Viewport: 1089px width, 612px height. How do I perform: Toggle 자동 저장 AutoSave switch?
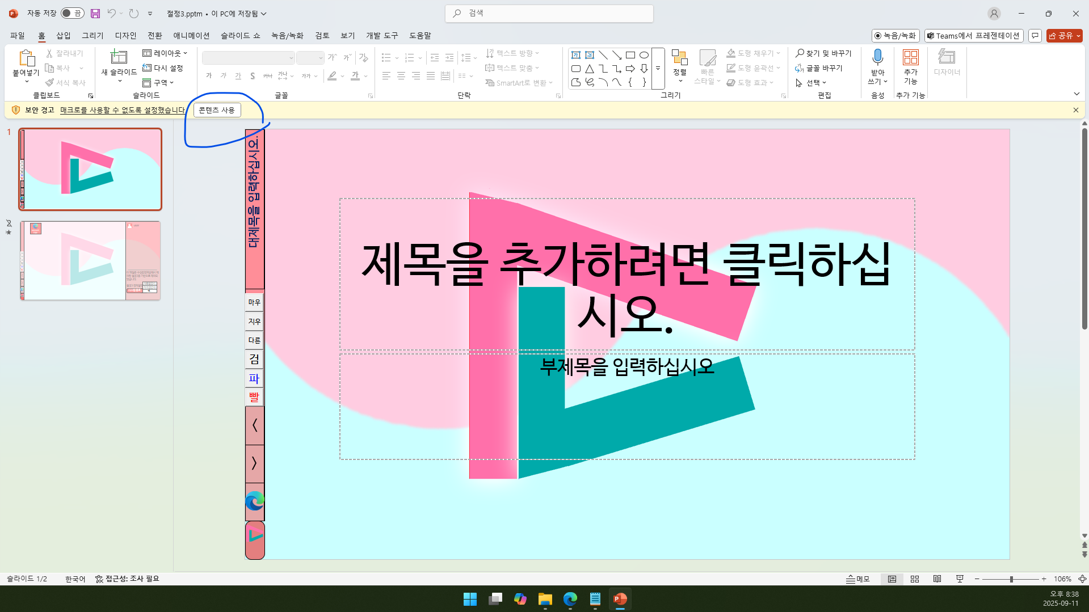[73, 13]
